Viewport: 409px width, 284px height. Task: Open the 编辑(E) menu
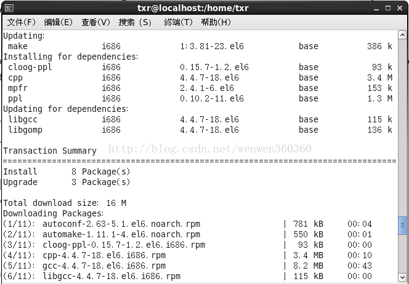[x=58, y=22]
